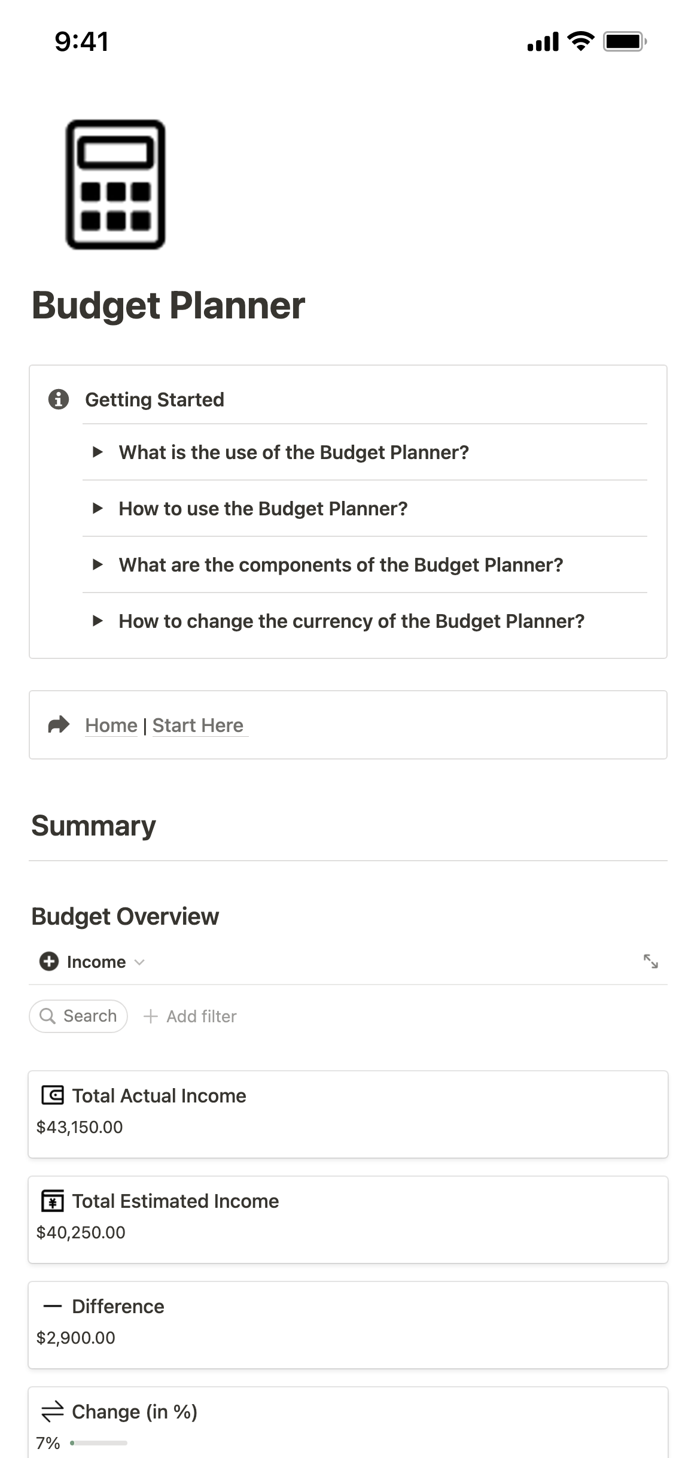Screen dimensions: 673x1458
Task: Click the Search field in Budget Overview
Action: click(x=78, y=1016)
